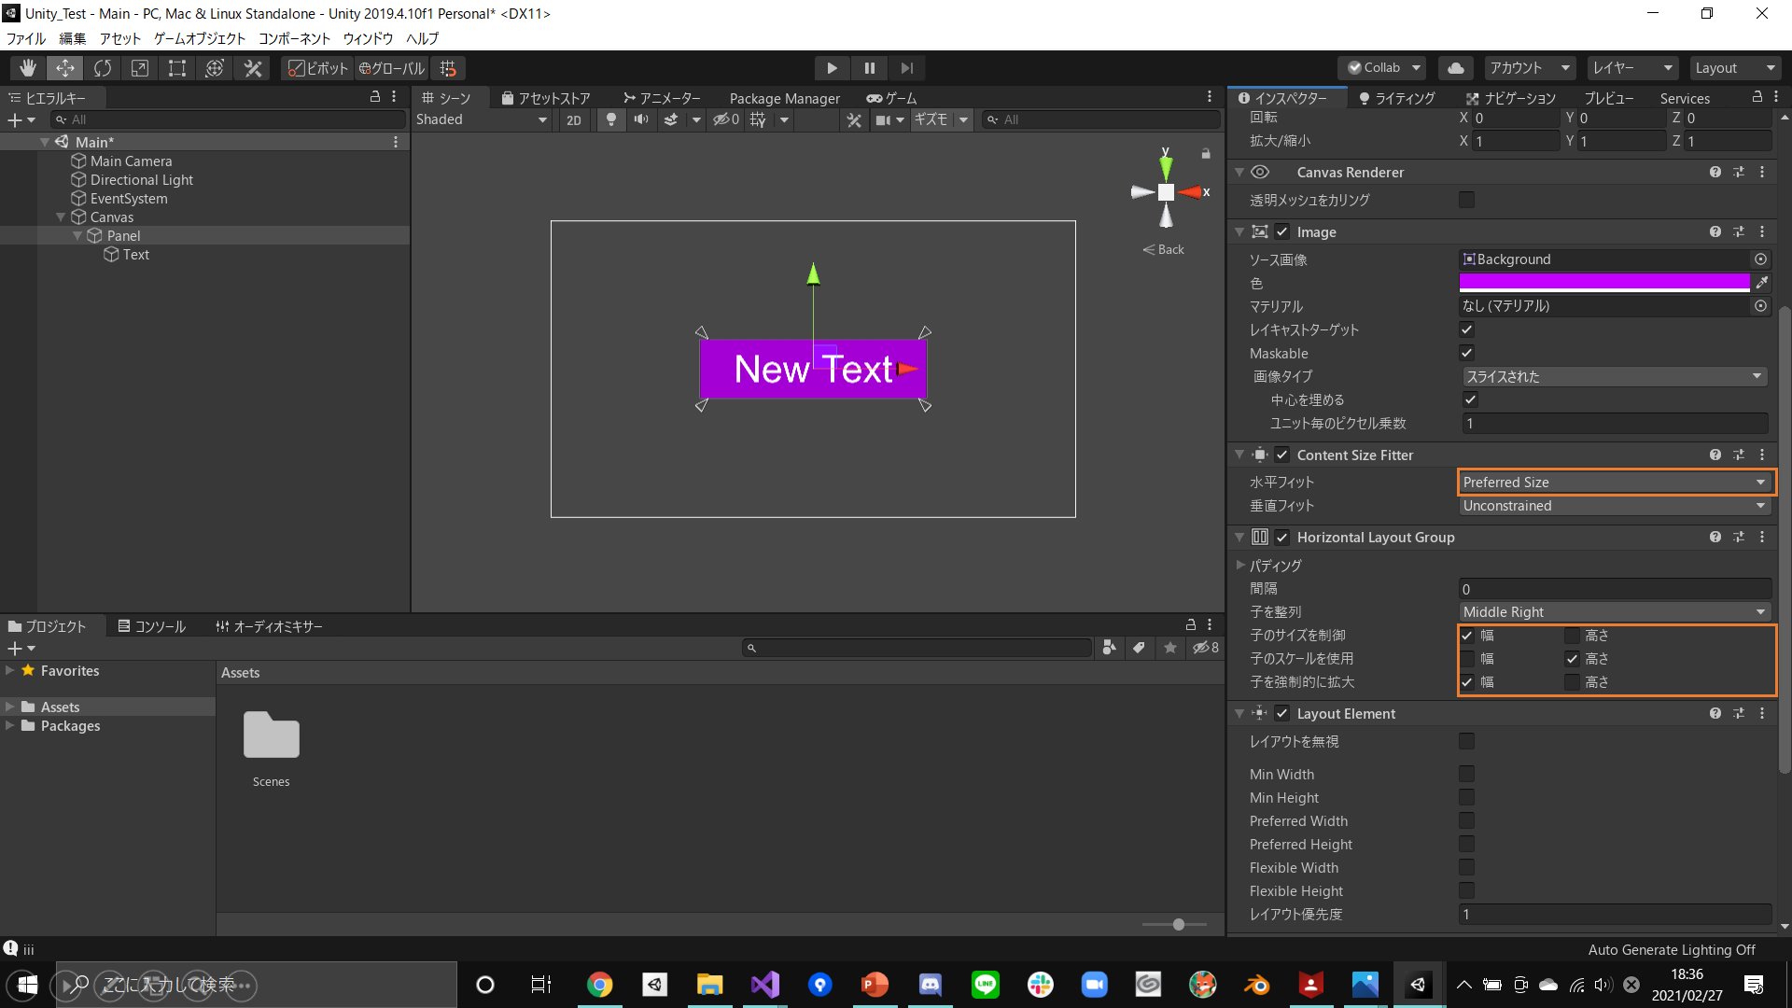
Task: Open the Child Alignment Middle Right dropdown
Action: click(1615, 612)
